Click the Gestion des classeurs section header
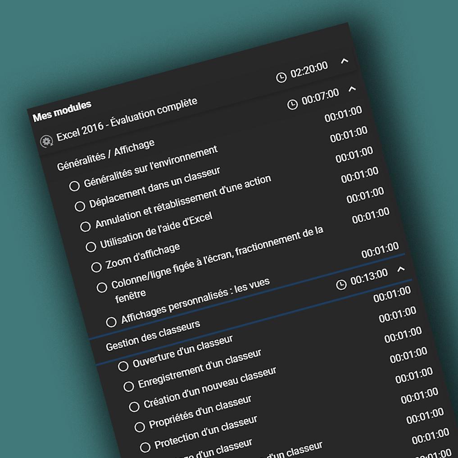The image size is (458, 458). click(153, 336)
